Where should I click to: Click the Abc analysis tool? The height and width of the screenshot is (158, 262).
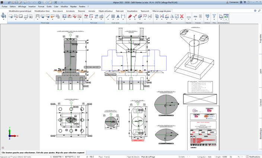[x=195, y=16]
